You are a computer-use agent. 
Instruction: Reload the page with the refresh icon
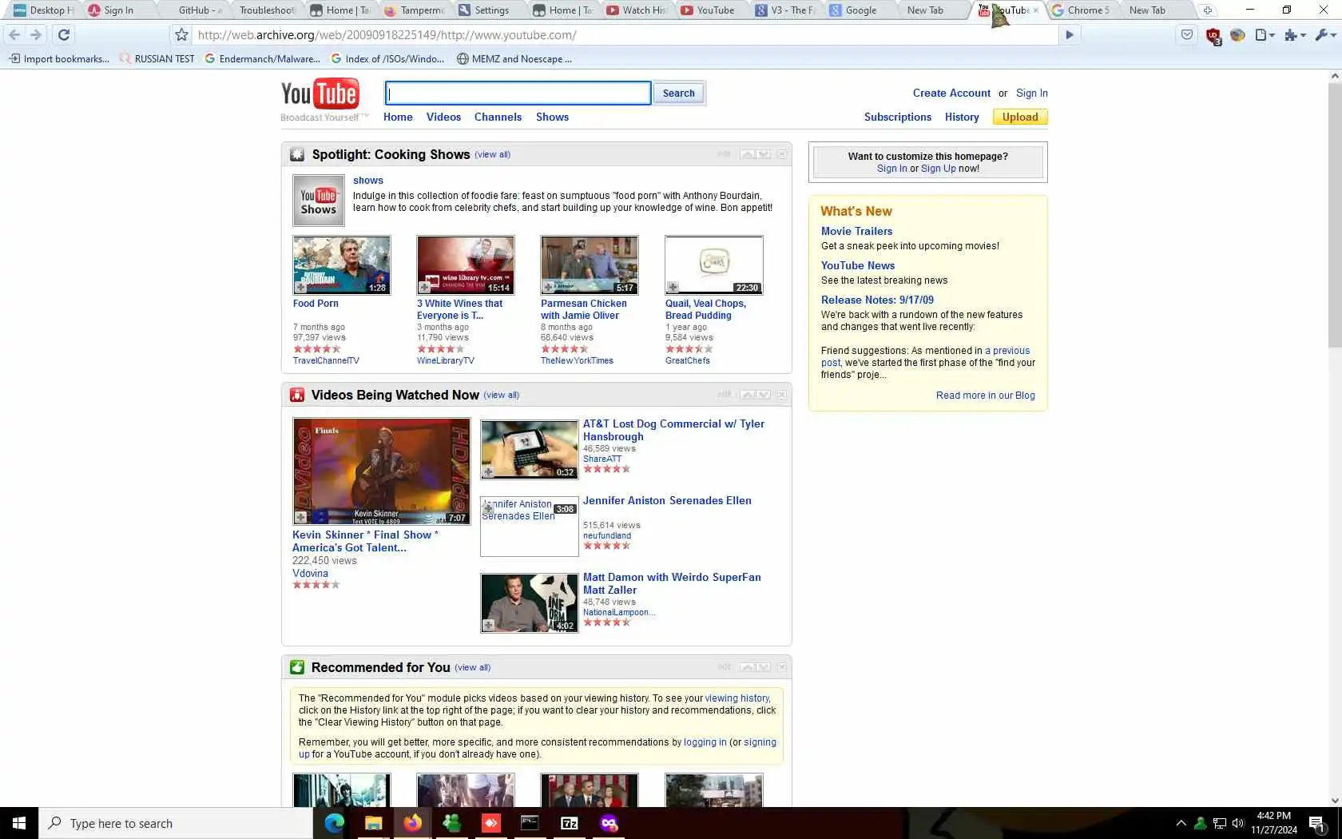pyautogui.click(x=64, y=34)
